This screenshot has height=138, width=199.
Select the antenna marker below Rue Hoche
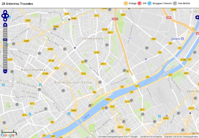point(39,53)
